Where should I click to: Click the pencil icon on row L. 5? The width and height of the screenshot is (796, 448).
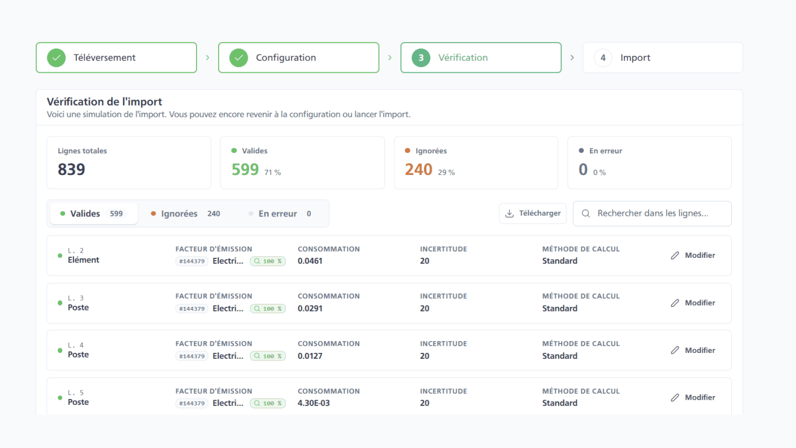tap(675, 398)
